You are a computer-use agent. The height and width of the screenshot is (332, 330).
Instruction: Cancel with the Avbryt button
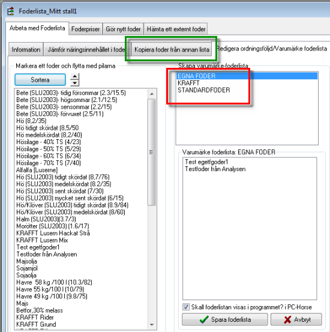click(296, 319)
